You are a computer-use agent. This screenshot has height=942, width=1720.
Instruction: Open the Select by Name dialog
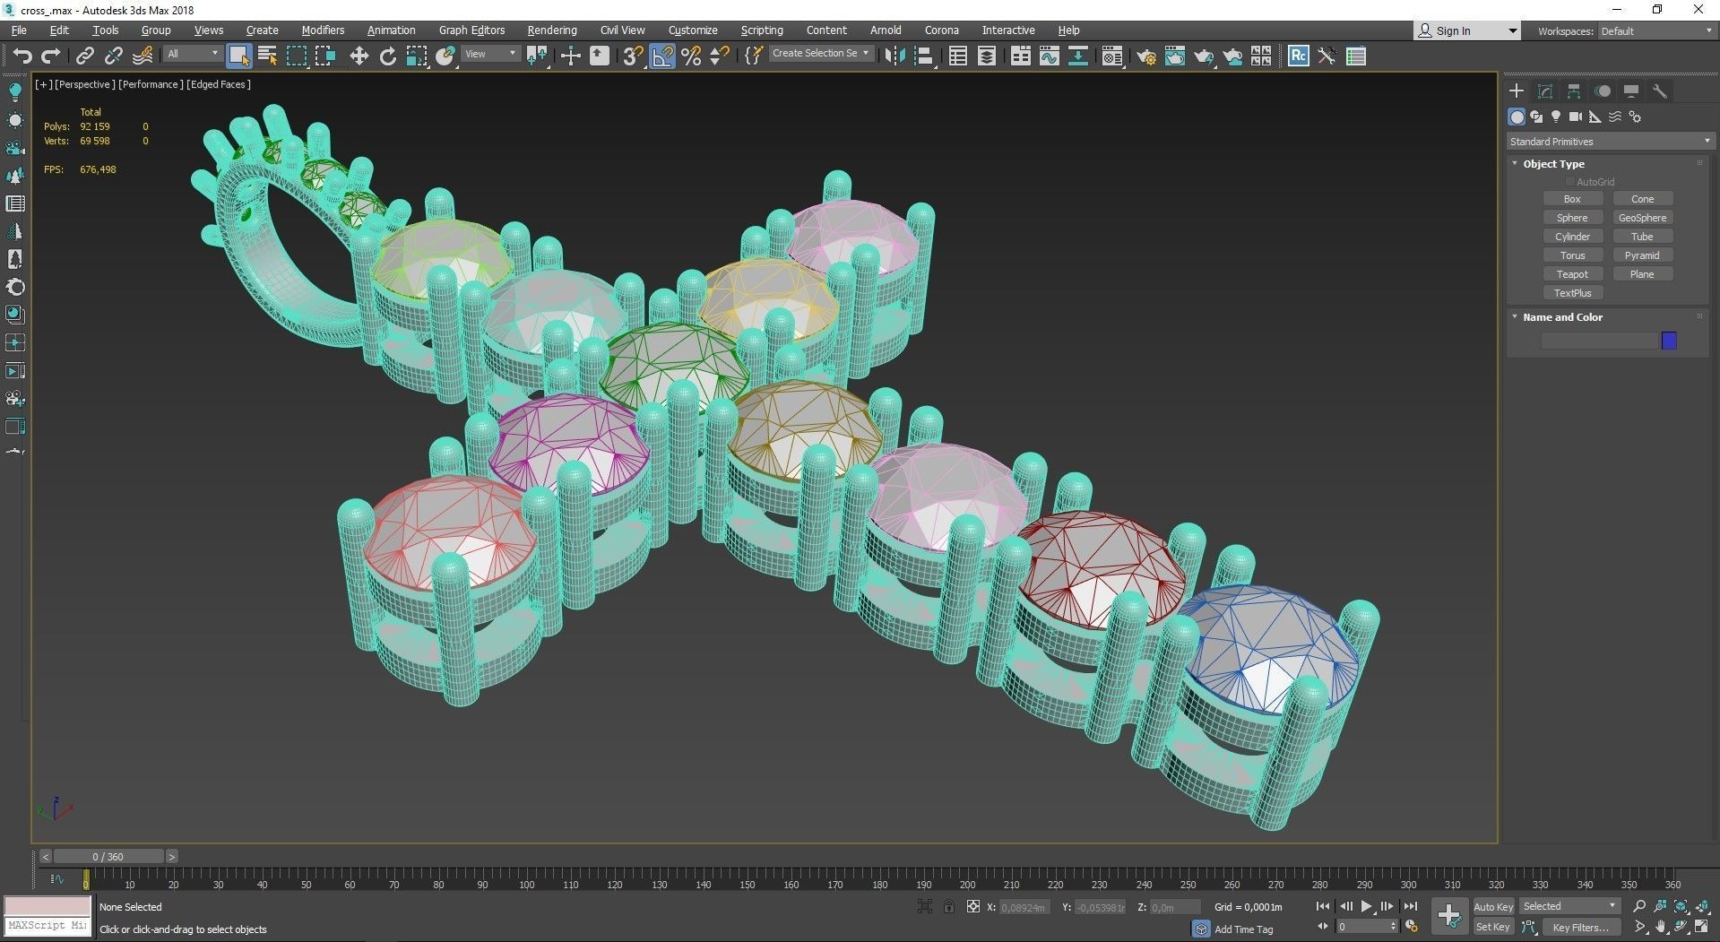click(267, 56)
